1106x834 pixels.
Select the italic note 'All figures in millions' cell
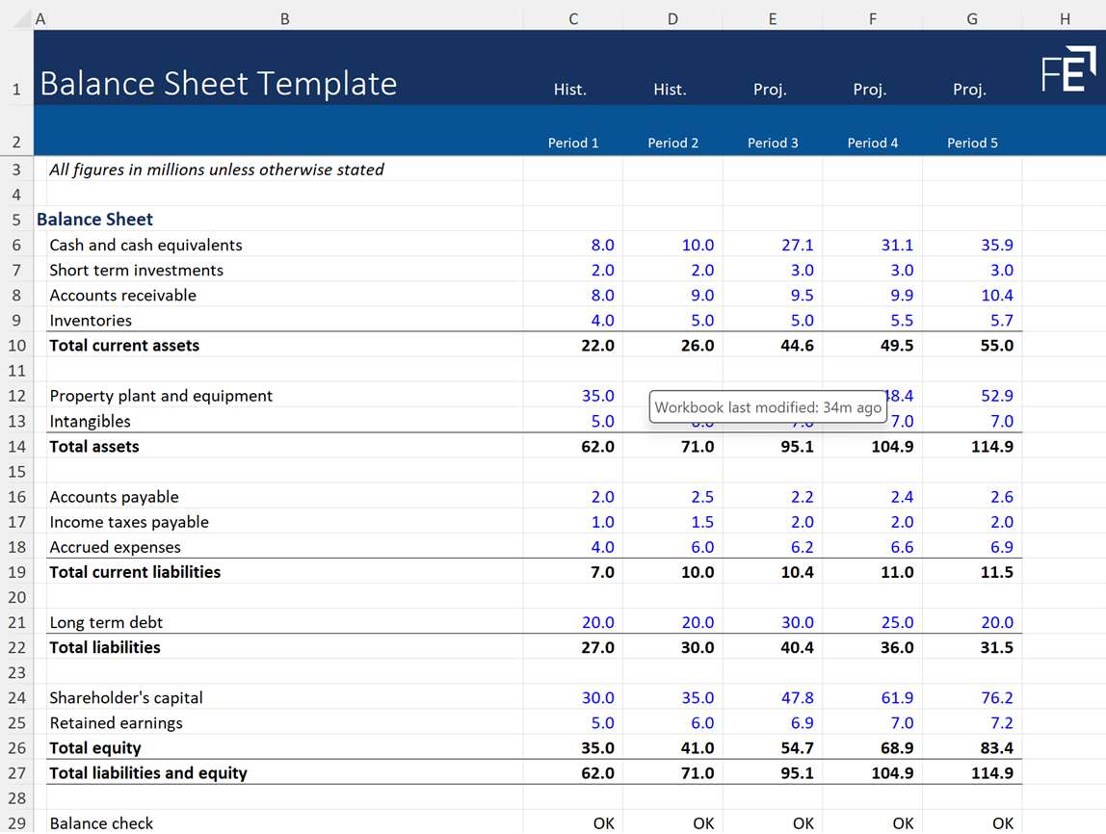(x=216, y=169)
